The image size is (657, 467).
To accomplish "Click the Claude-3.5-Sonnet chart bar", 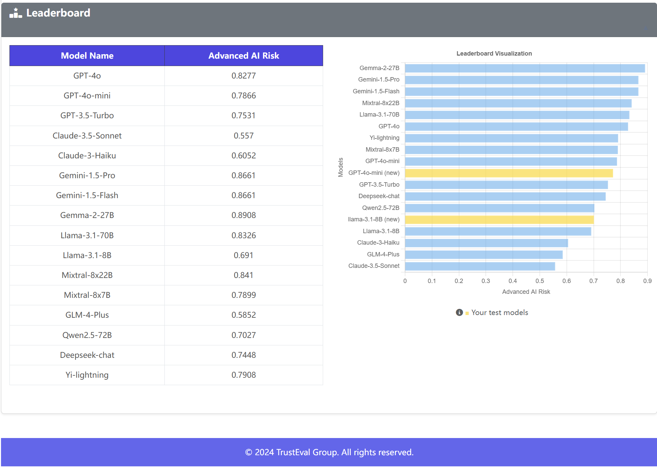I will pyautogui.click(x=480, y=266).
